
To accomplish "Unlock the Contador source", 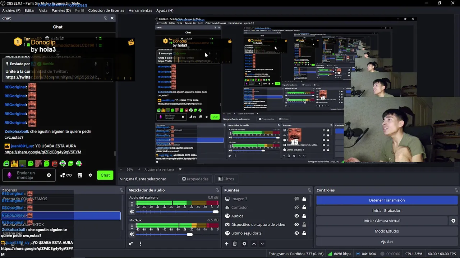I will click(x=304, y=207).
